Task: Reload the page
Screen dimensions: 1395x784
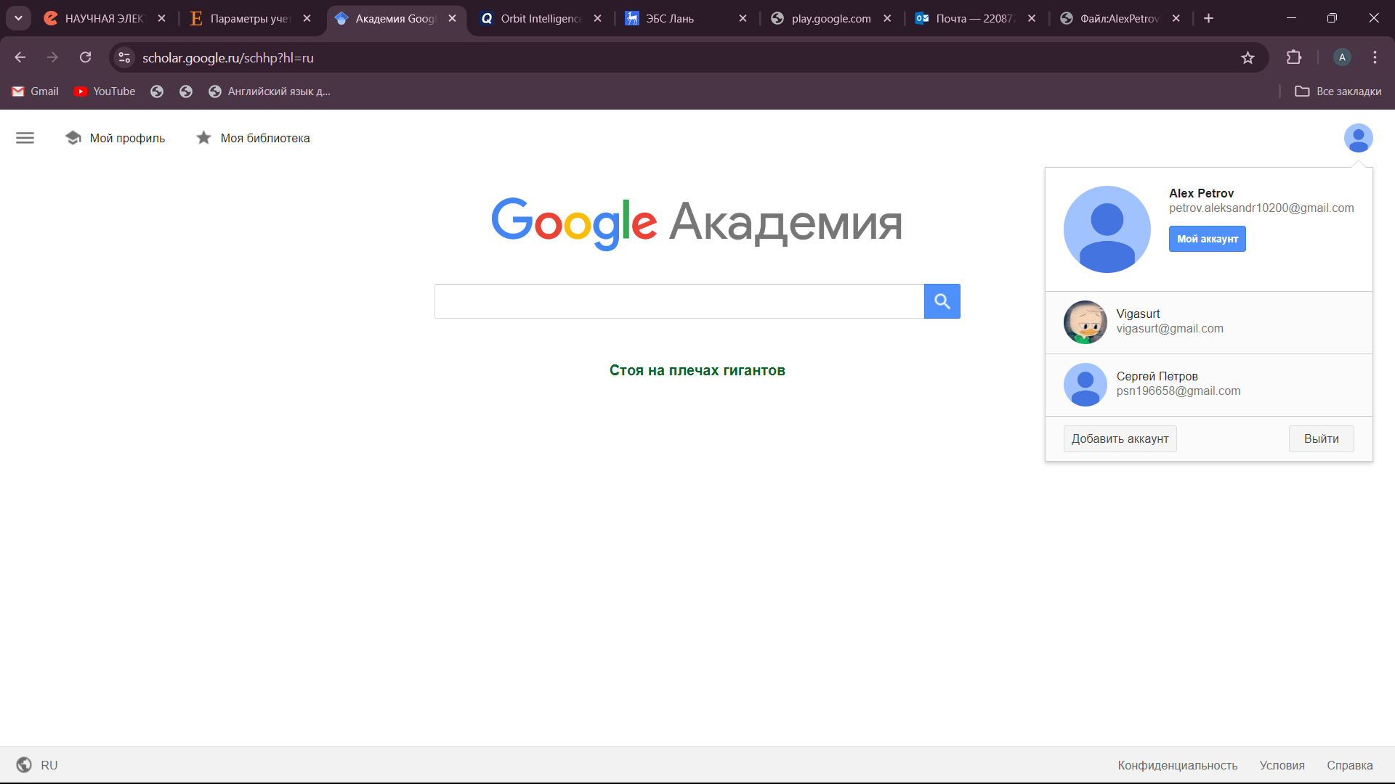Action: click(x=85, y=57)
